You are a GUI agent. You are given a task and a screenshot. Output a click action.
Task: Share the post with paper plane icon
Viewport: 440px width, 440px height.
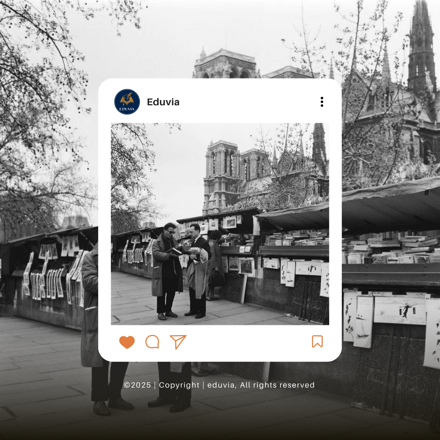tap(178, 342)
